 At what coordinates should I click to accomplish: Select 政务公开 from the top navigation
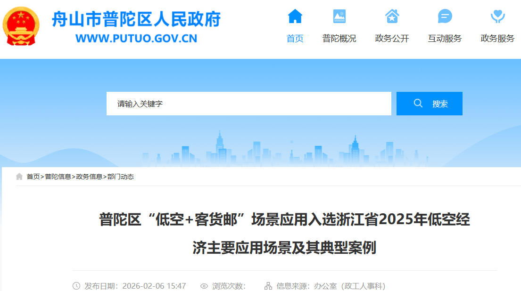coord(391,39)
